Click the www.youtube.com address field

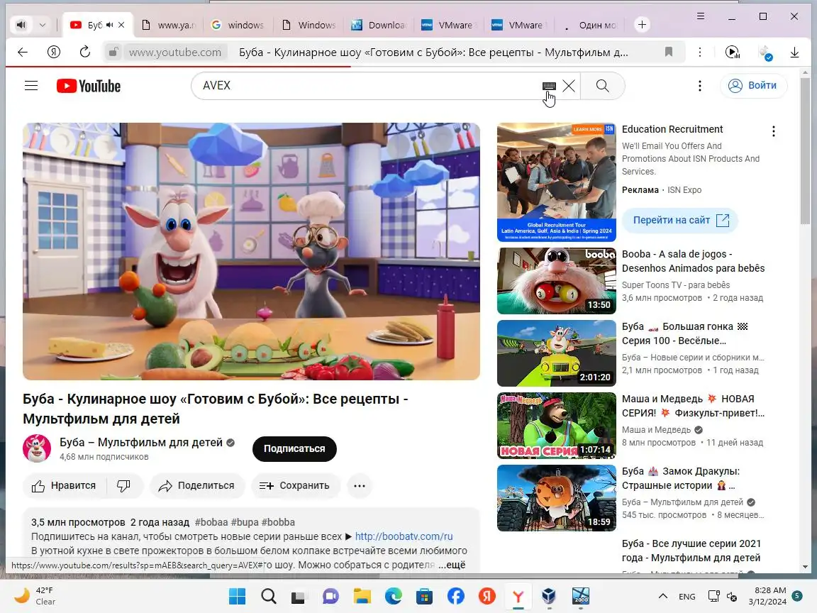175,53
